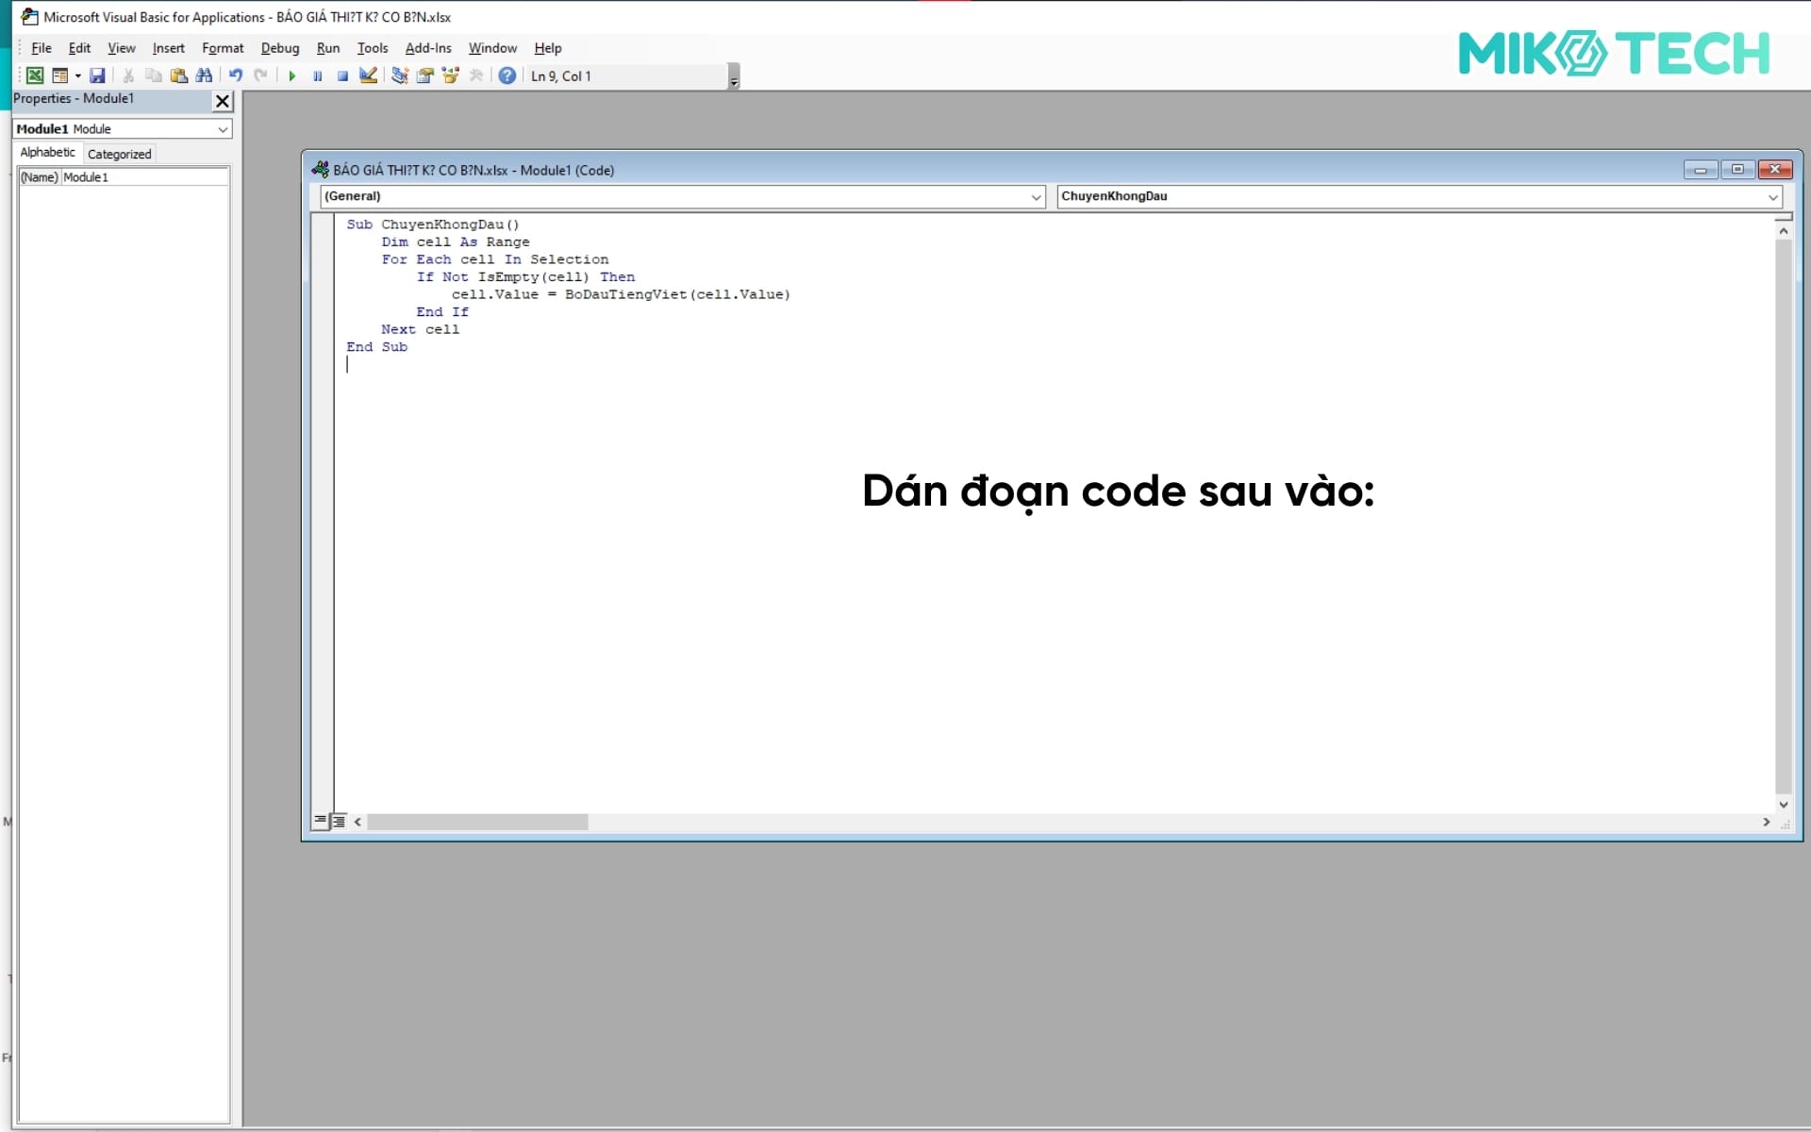Open Visual Basic Help icon
Screen dimensions: 1811x1132
[507, 75]
